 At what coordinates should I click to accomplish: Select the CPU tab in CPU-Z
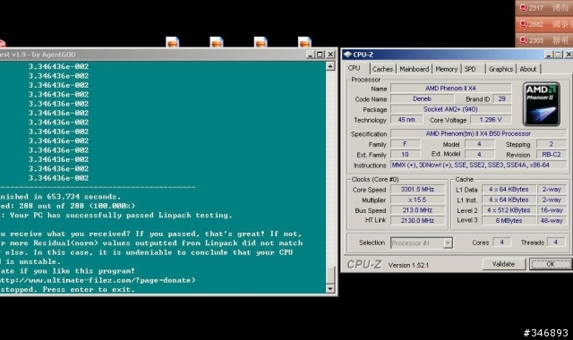pyautogui.click(x=355, y=68)
